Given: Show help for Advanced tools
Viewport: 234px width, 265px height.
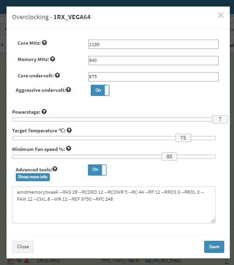Looking at the screenshot, I should pyautogui.click(x=55, y=169).
